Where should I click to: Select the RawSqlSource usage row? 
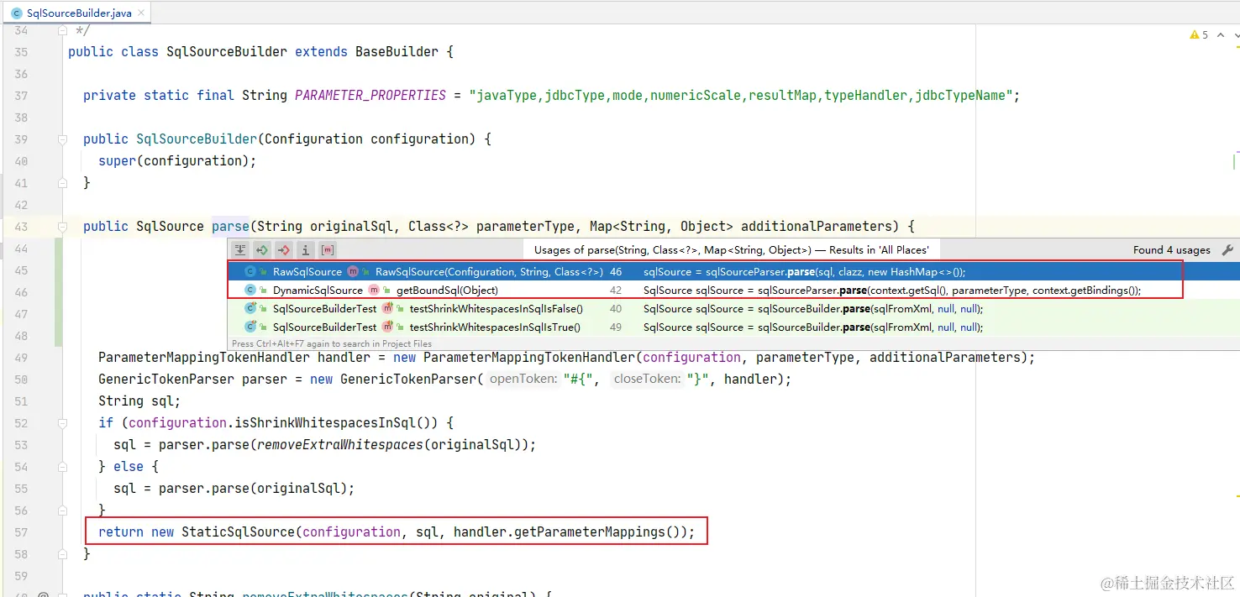pos(733,272)
